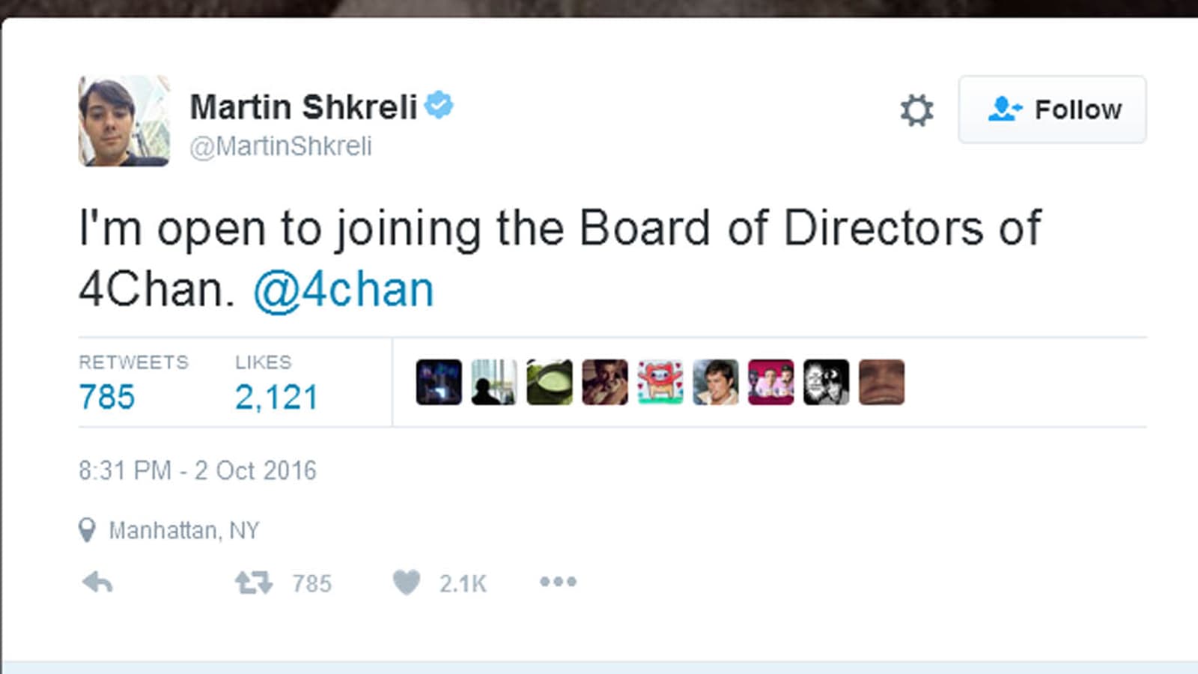Open the green tea bowl liker avatar
The height and width of the screenshot is (674, 1198).
point(550,382)
